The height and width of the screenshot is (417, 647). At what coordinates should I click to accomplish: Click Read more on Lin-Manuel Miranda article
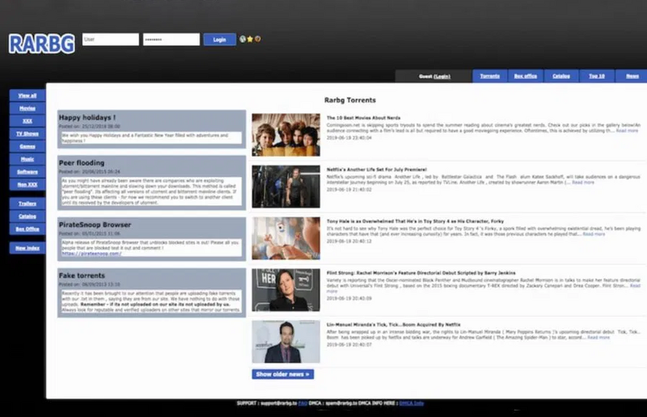coord(598,337)
